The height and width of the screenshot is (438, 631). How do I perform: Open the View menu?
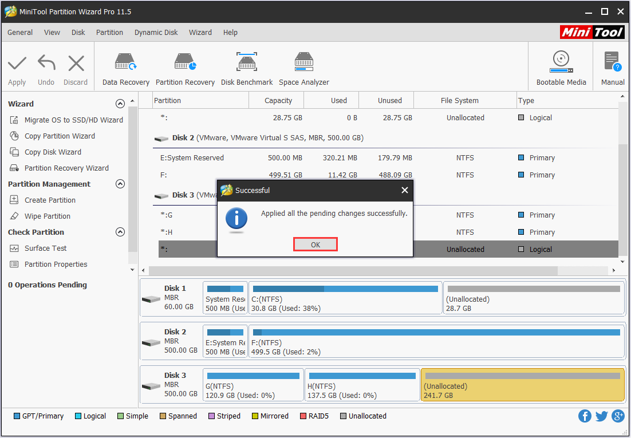[x=52, y=33]
